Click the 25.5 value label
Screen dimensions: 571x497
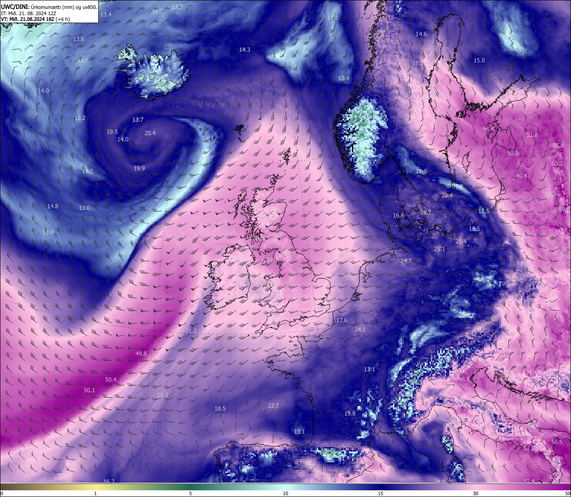(x=162, y=395)
